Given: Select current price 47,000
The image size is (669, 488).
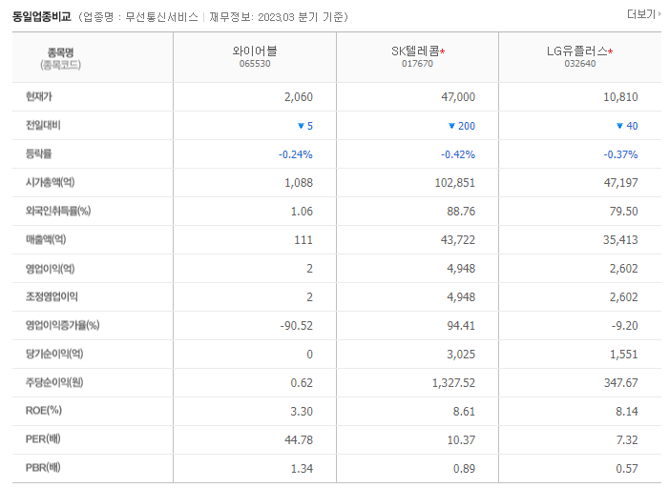Looking at the screenshot, I should click(458, 97).
